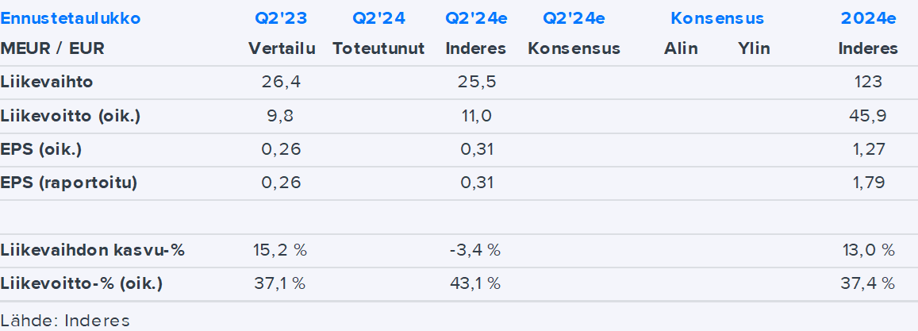Click the 2024e Liikevaihto value 123
918x331 pixels.
[868, 82]
